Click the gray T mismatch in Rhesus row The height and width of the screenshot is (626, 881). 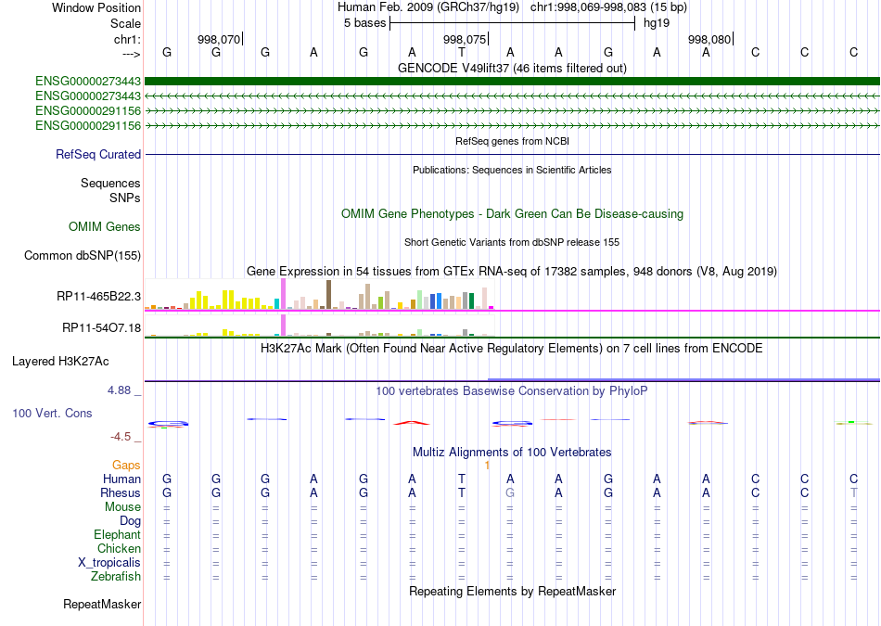click(x=853, y=492)
